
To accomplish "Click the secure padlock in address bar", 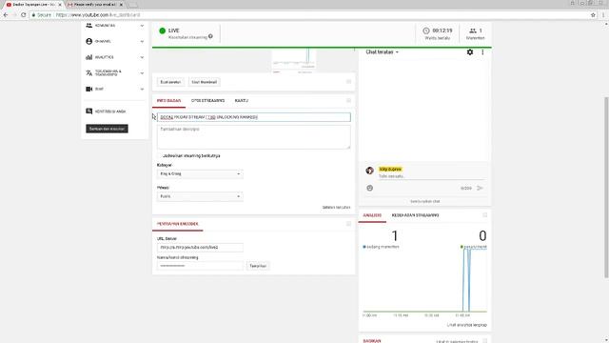I will 34,15.
